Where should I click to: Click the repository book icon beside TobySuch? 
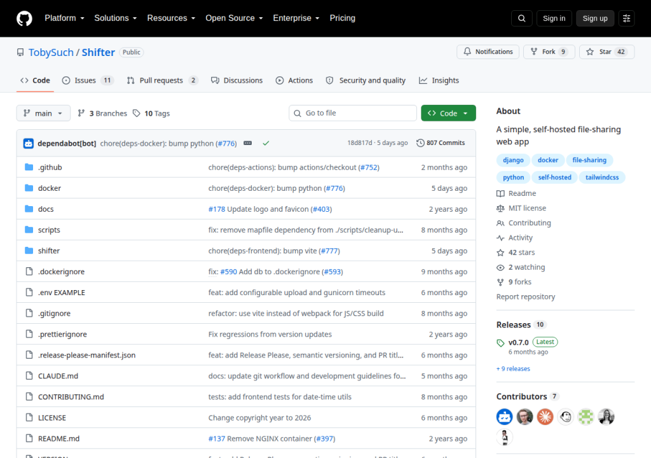click(x=20, y=52)
